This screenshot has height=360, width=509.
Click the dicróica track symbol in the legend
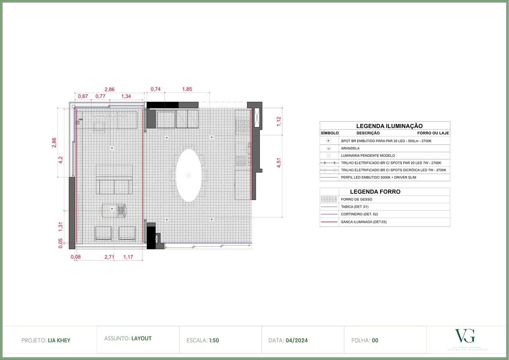coord(329,170)
